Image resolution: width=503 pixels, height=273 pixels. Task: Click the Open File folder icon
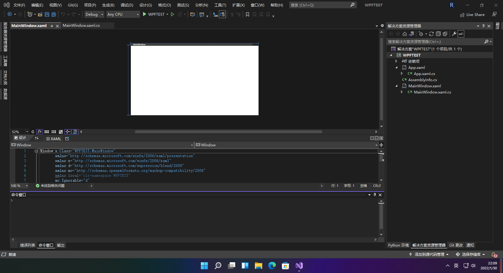[40, 14]
